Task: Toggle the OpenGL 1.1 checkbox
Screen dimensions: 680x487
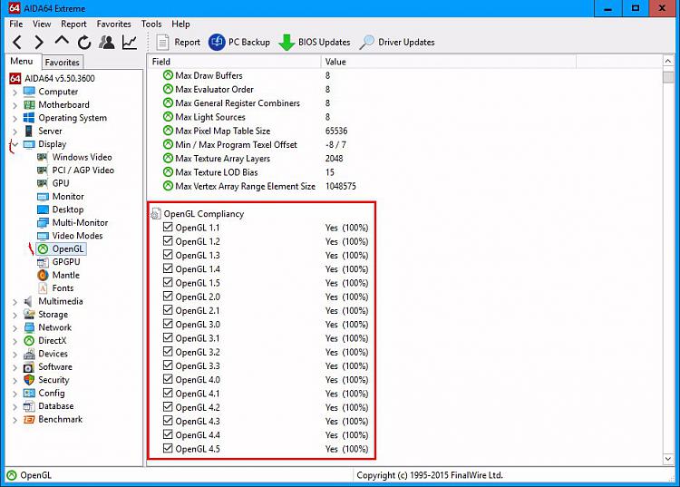Action: pyautogui.click(x=168, y=227)
